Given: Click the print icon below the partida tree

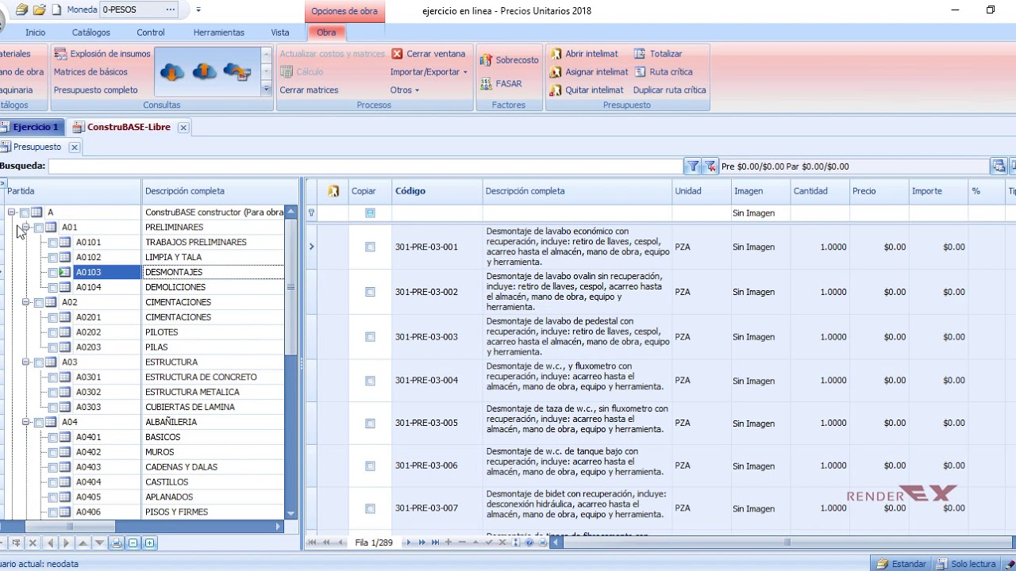Looking at the screenshot, I should [x=117, y=543].
